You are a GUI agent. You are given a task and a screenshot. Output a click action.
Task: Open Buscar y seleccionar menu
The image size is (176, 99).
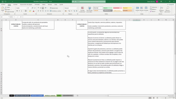coord(167,10)
